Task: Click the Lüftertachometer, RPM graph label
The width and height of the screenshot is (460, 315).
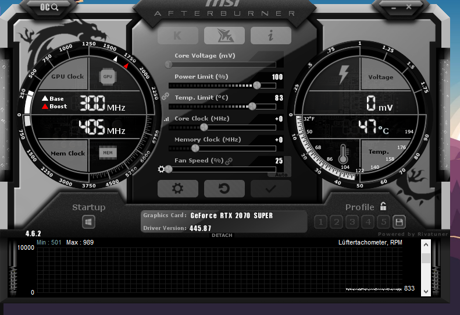Action: click(370, 242)
